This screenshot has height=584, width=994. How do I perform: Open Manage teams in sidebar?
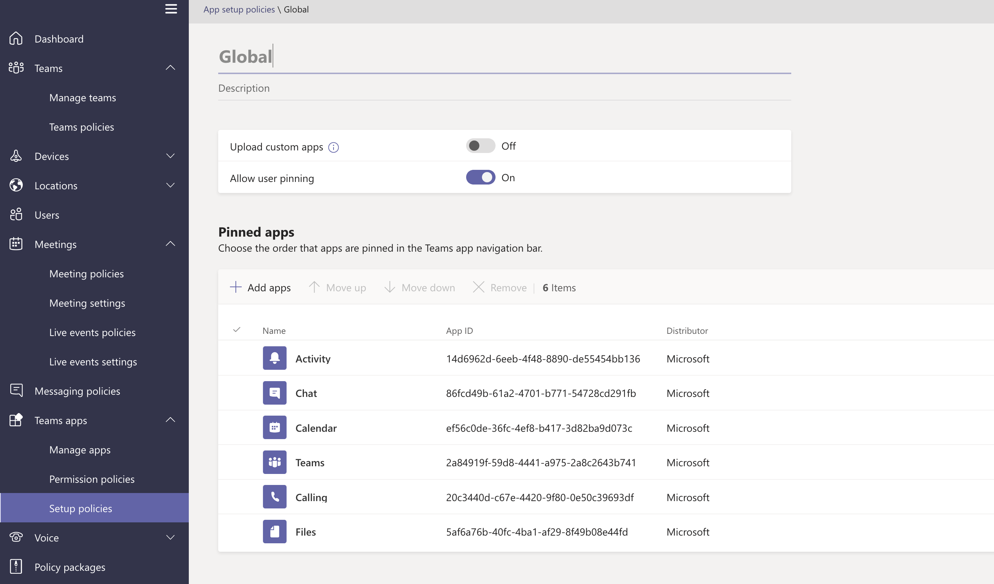click(x=82, y=98)
